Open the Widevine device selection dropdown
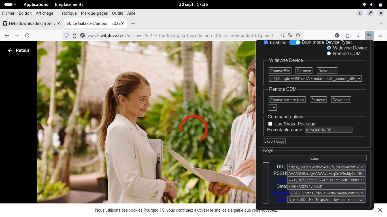387x217 pixels. point(315,79)
